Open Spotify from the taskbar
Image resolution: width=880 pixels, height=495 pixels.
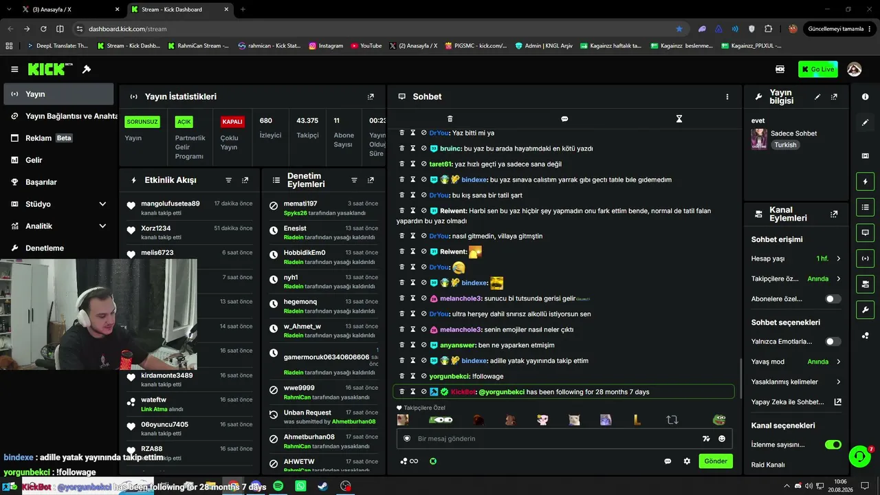pyautogui.click(x=278, y=486)
